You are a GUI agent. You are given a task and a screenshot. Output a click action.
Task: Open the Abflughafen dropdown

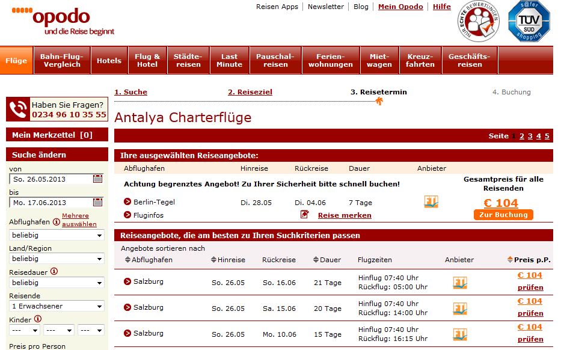click(x=57, y=235)
